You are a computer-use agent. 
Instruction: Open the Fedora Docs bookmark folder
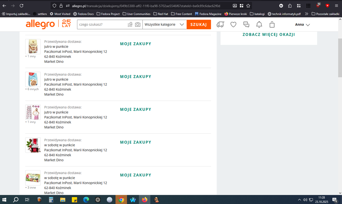(x=82, y=14)
